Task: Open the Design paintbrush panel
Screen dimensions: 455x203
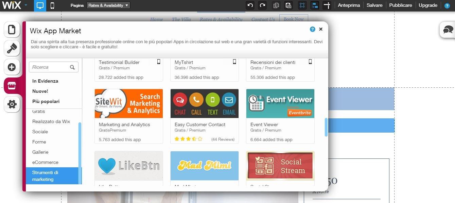Action: coord(12,48)
